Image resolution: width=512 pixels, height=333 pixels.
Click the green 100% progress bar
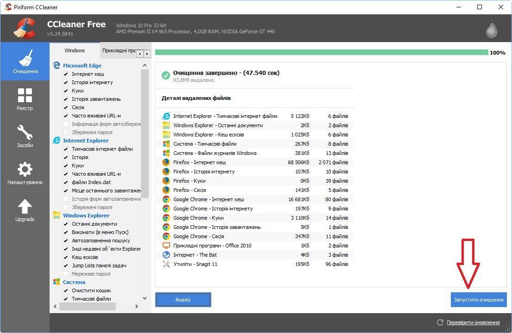click(x=321, y=52)
